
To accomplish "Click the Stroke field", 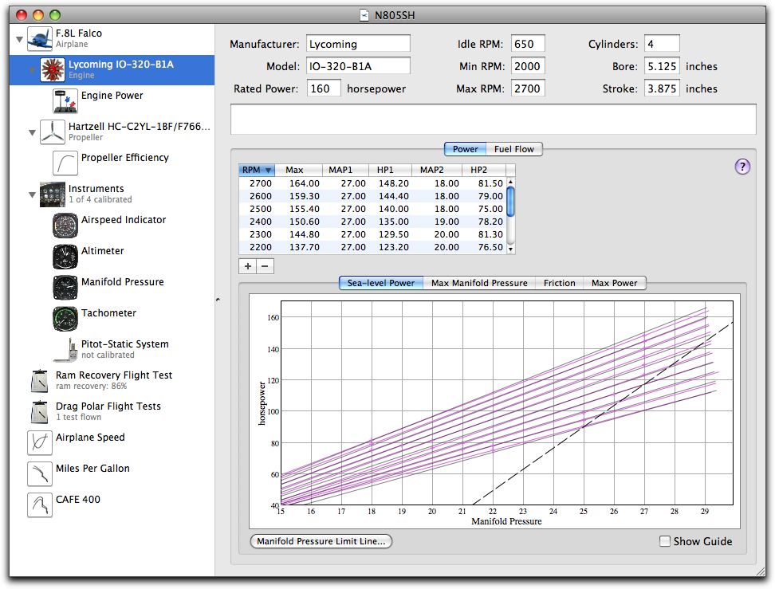I will 662,88.
